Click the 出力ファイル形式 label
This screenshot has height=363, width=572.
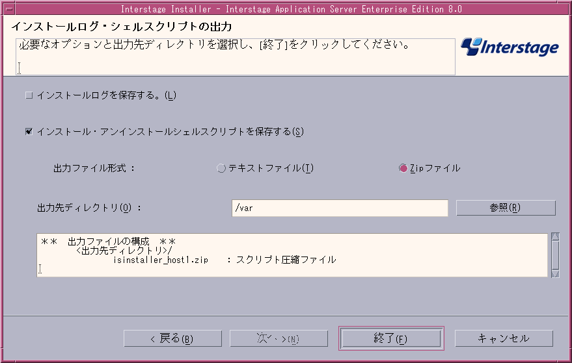coord(94,168)
